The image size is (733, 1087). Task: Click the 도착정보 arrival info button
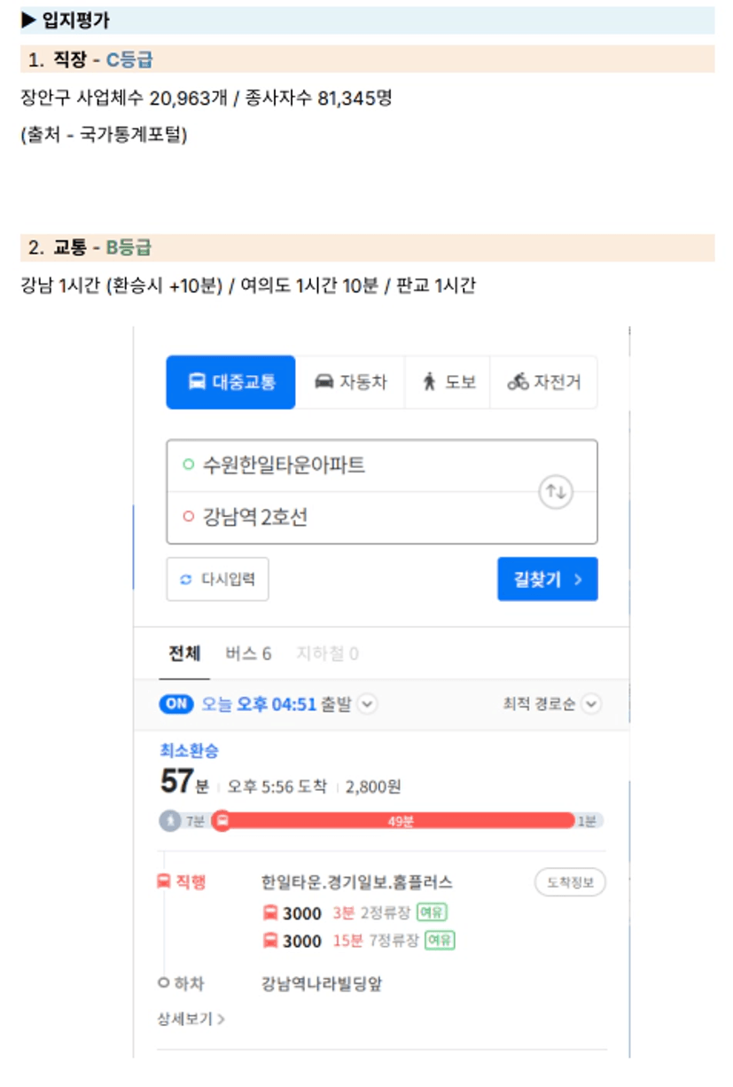tap(570, 882)
